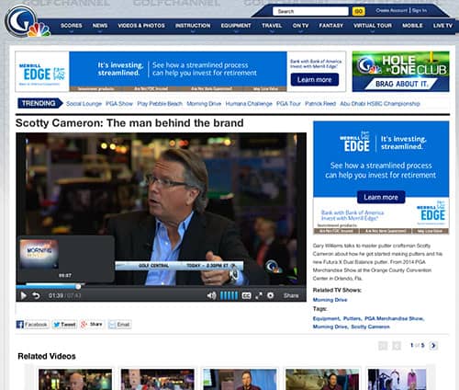The image size is (459, 390).
Task: Click the Equipment tag
Action: (x=326, y=318)
